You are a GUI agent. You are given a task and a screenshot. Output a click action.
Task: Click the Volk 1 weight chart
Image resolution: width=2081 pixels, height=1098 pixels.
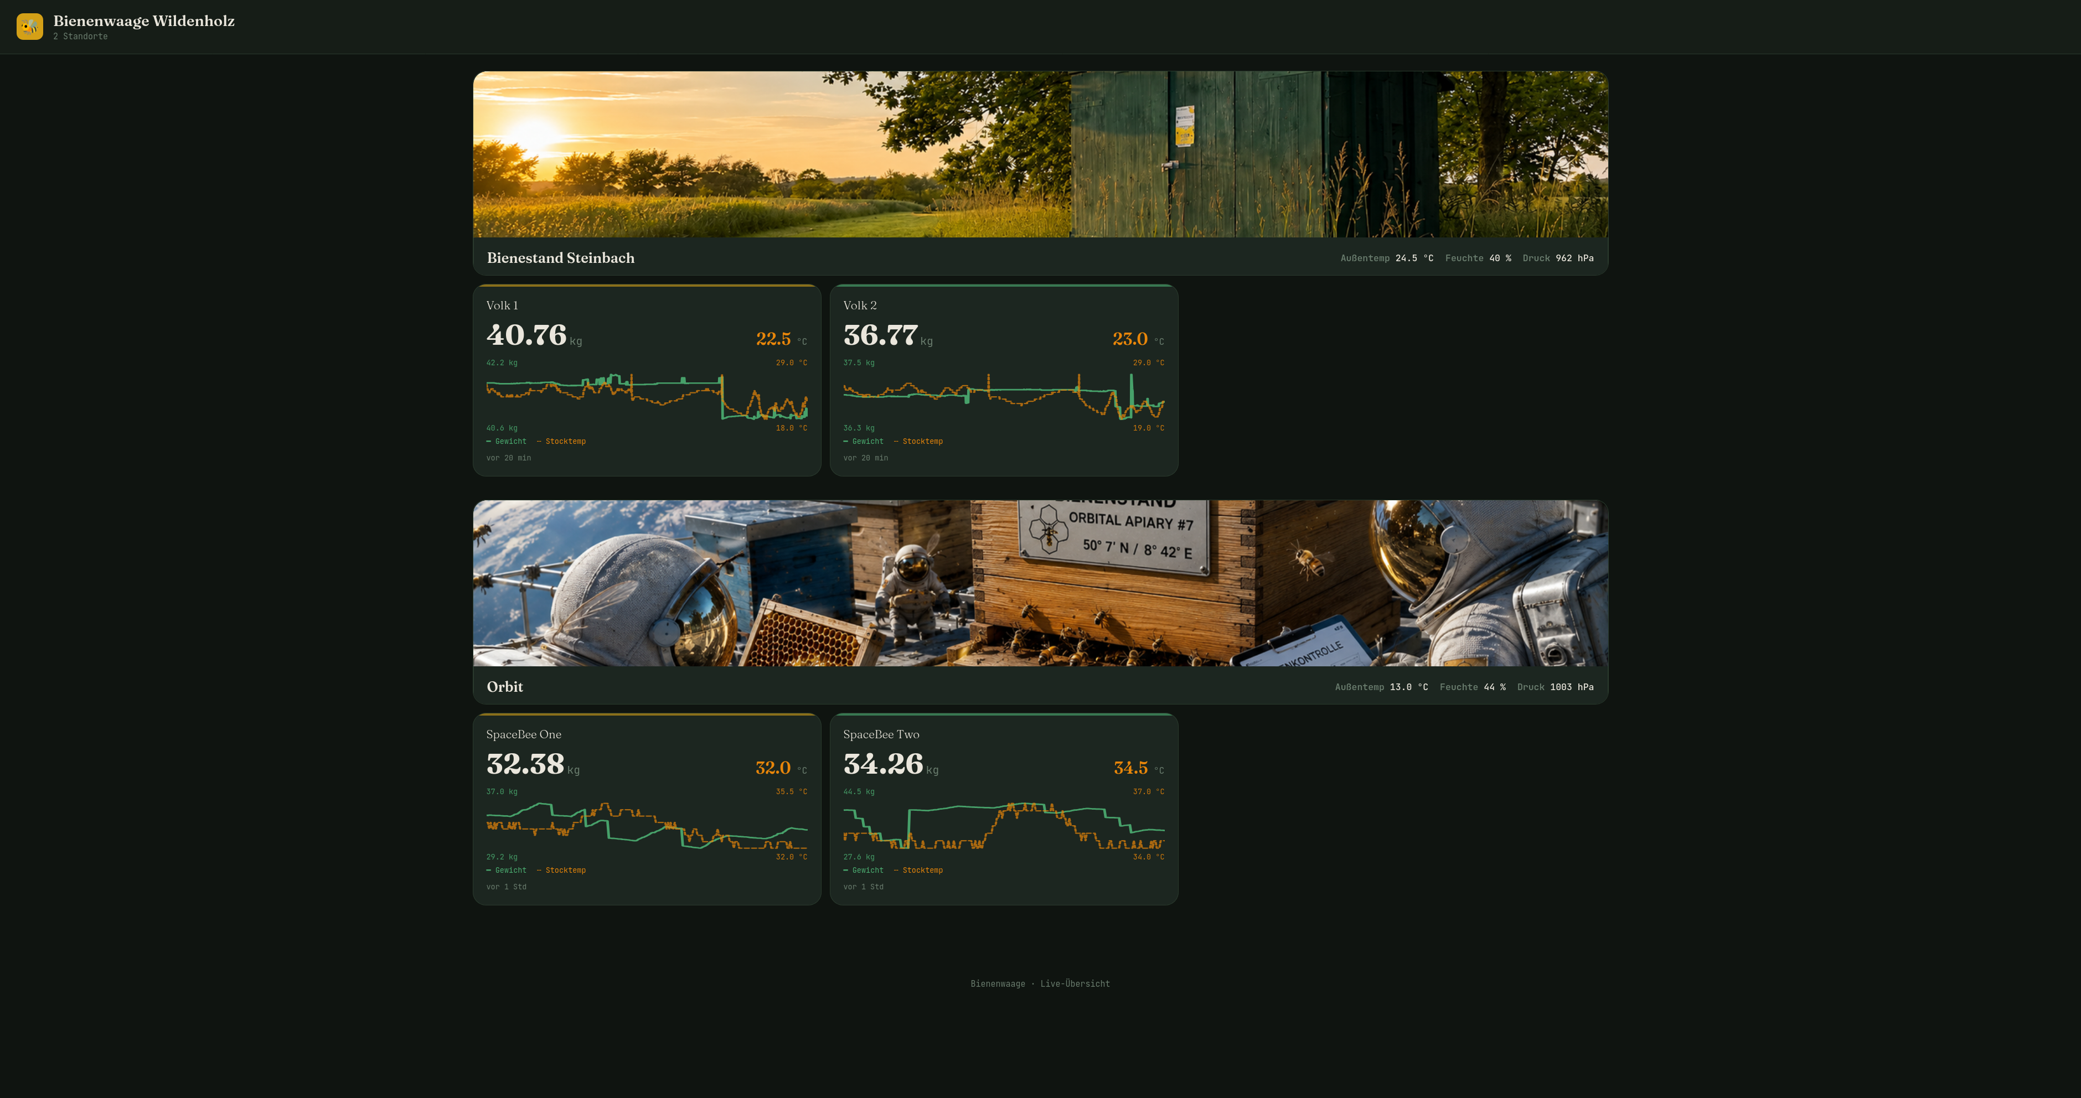tap(647, 396)
